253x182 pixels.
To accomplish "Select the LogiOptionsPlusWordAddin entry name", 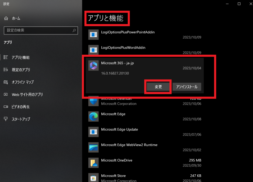I will [x=123, y=48].
